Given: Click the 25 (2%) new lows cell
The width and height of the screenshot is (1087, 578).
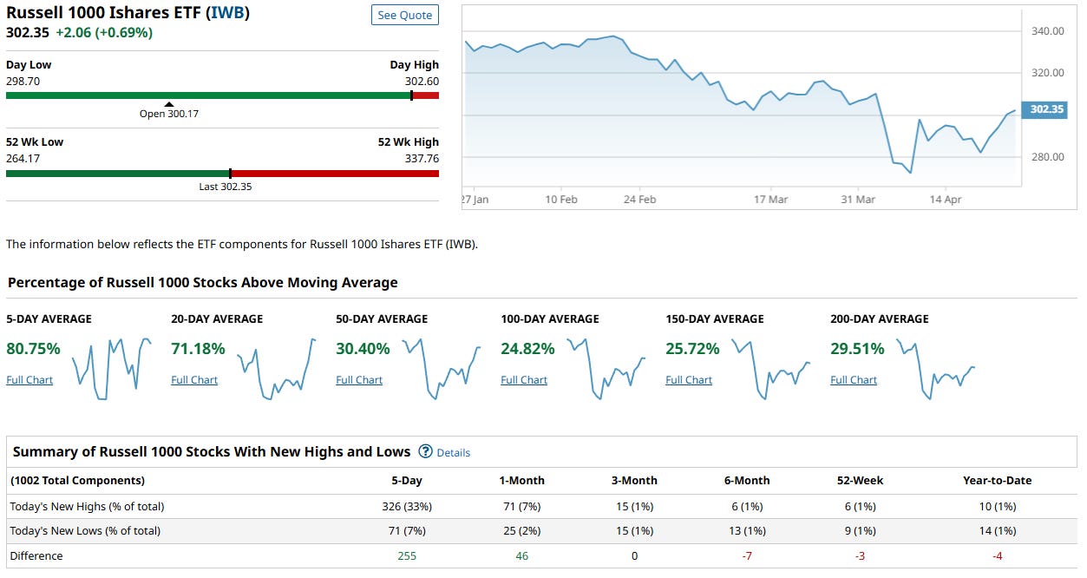Looking at the screenshot, I should (521, 530).
